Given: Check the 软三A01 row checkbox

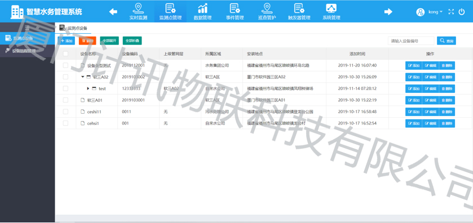Looking at the screenshot, I should (x=65, y=100).
